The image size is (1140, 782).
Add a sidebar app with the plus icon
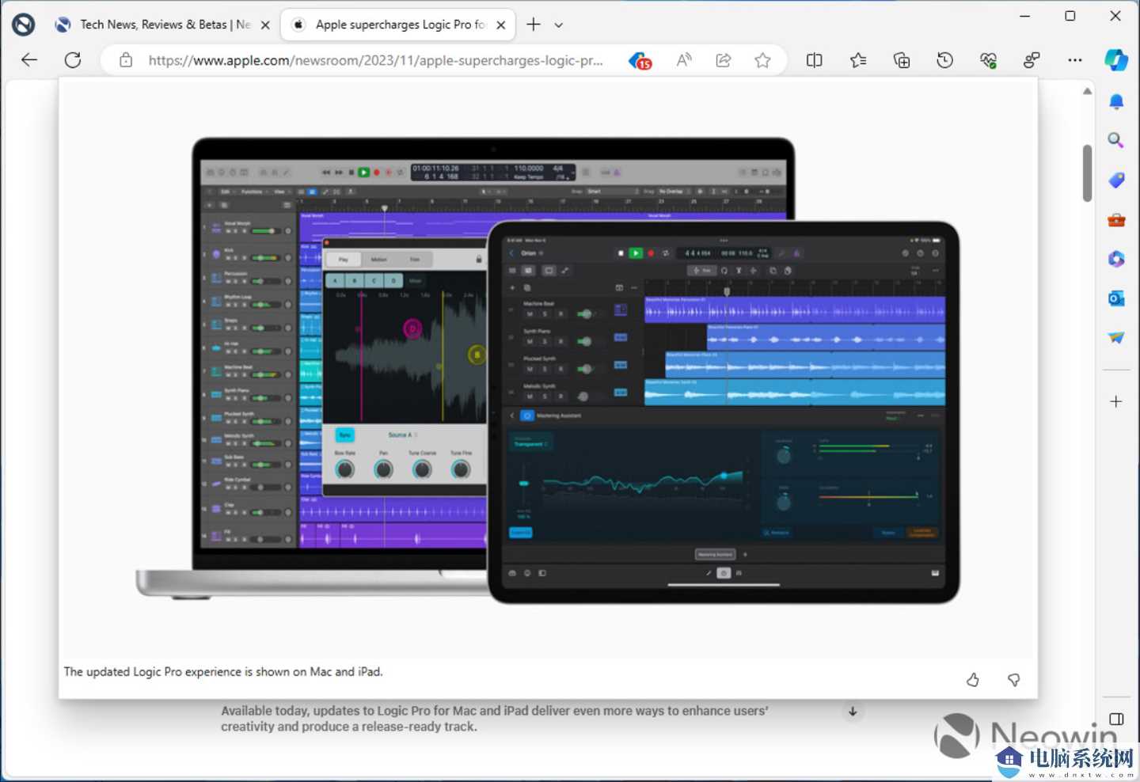1116,401
